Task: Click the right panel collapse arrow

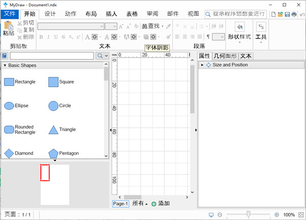Action: coord(196,130)
